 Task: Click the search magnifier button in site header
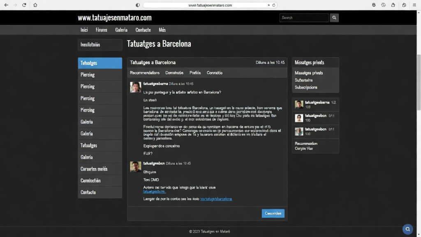coord(334,18)
